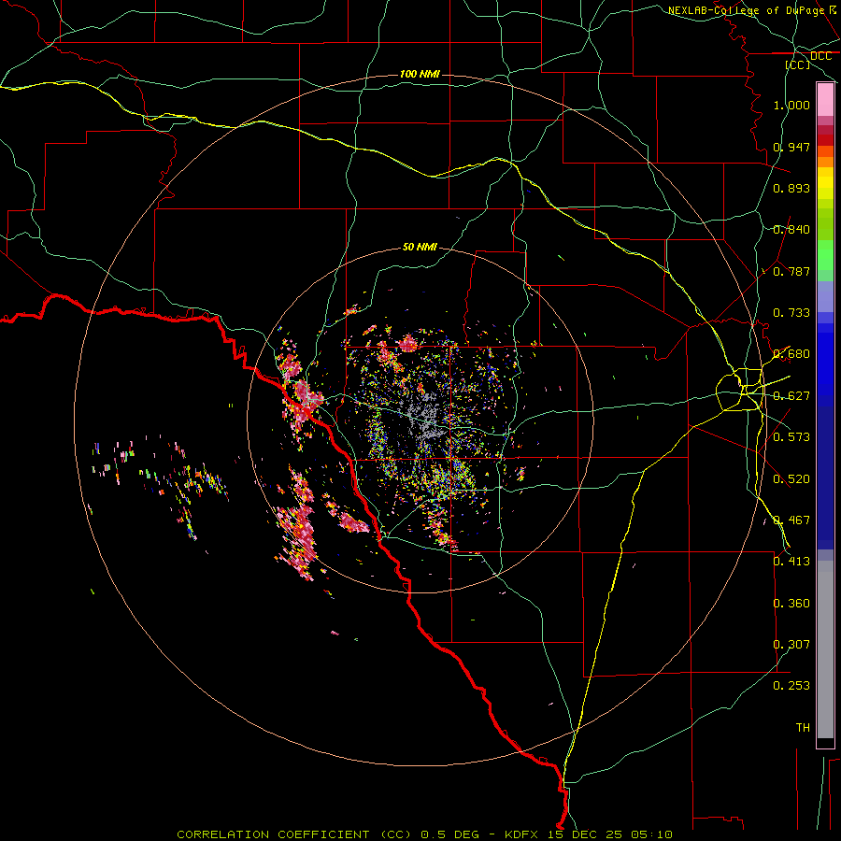Click the 0.253 legend value

pyautogui.click(x=791, y=686)
